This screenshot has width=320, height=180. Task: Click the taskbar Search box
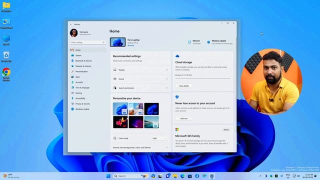click(x=130, y=176)
